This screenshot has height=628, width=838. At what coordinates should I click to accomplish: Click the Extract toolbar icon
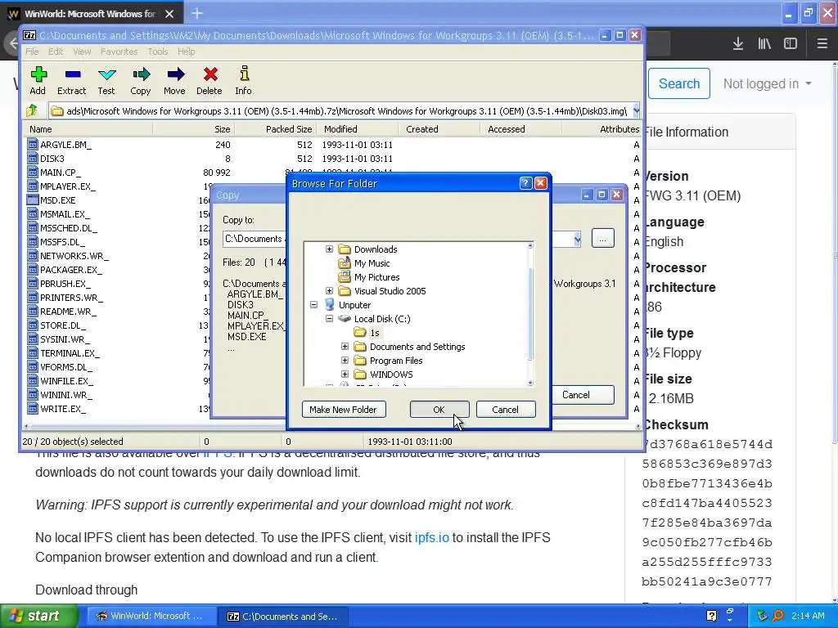(x=72, y=81)
